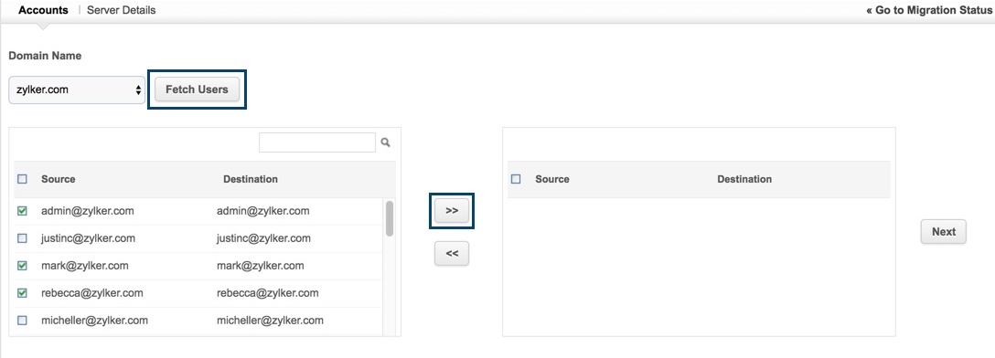Focus the user search input field
The width and height of the screenshot is (995, 358).
point(317,142)
